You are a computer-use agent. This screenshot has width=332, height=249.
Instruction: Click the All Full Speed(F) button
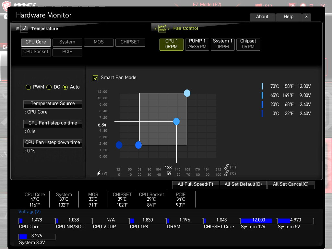(x=196, y=184)
